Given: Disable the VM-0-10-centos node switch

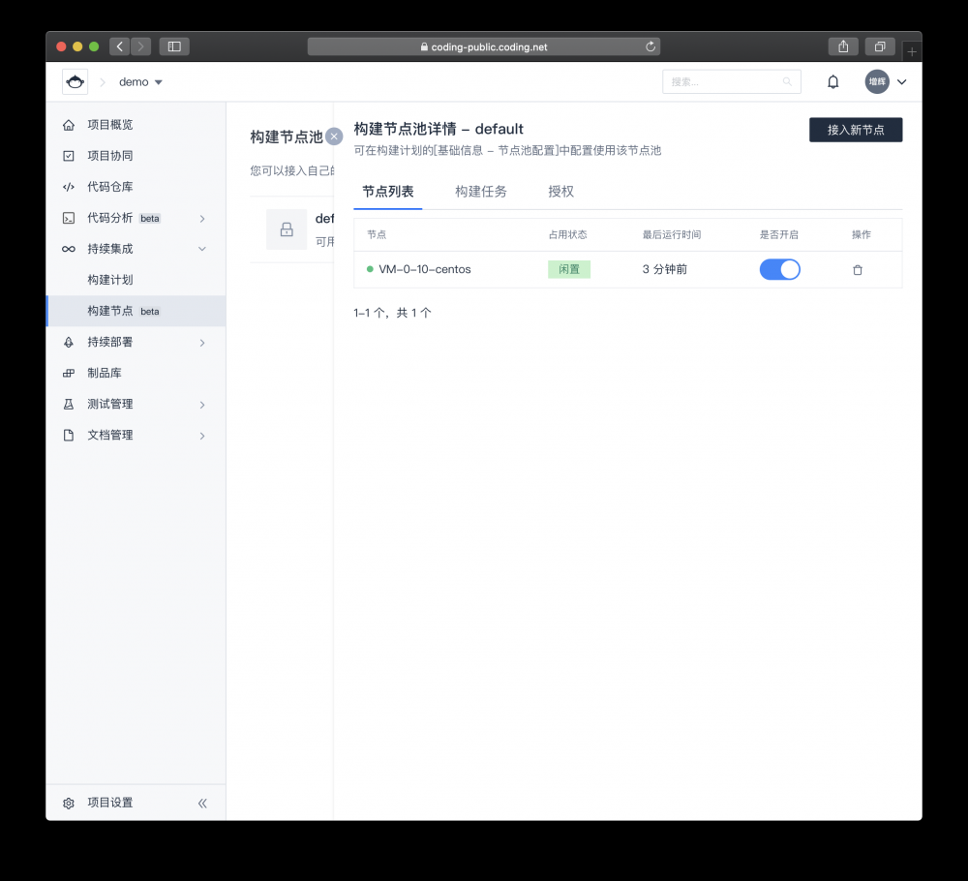Looking at the screenshot, I should (x=780, y=269).
